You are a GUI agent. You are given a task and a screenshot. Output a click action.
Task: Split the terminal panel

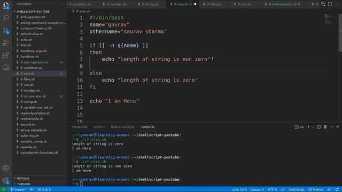tap(318, 127)
